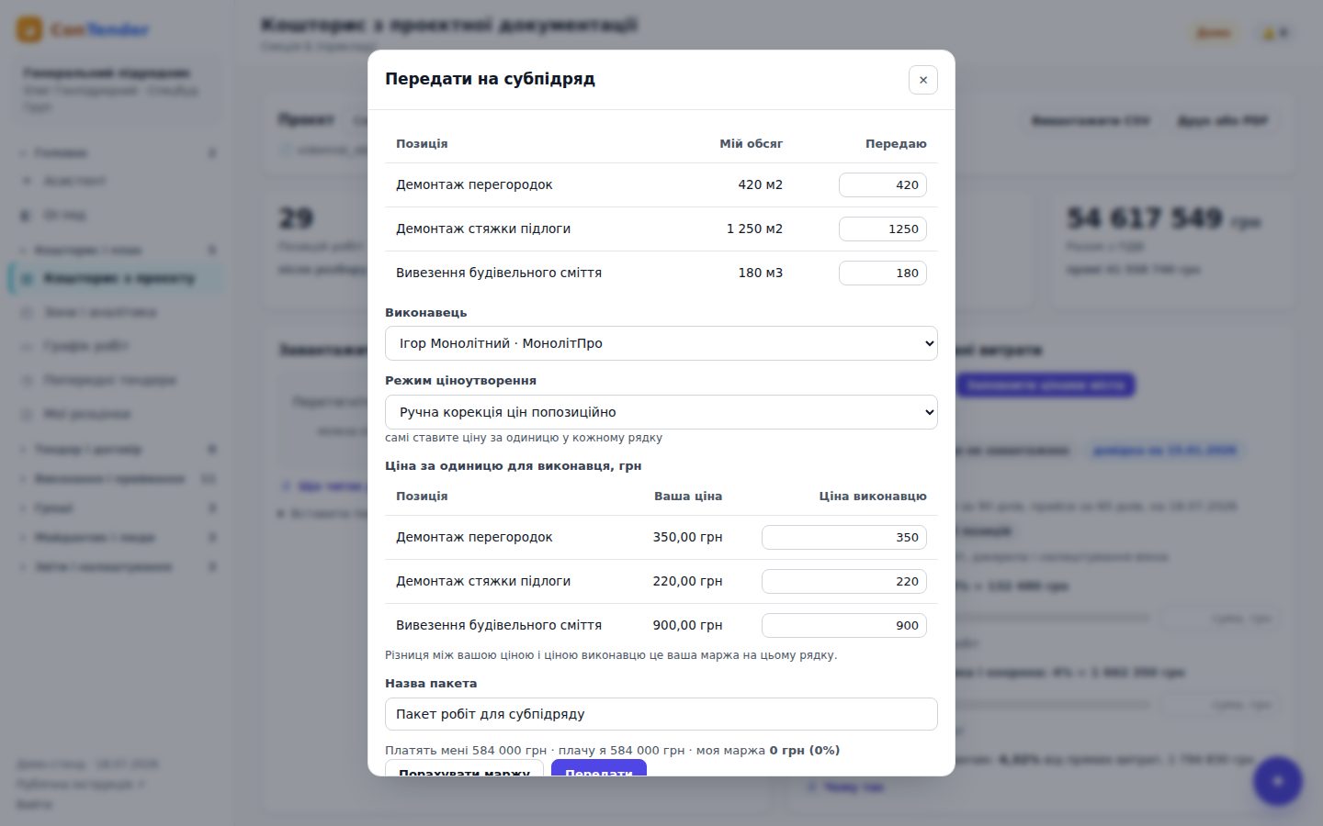This screenshot has height=826, width=1323.
Task: Click the '900,00 грн' own price
Action: coord(688,625)
